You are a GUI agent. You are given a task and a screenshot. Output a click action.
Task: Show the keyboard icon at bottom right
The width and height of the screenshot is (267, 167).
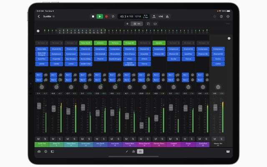[x=227, y=151]
